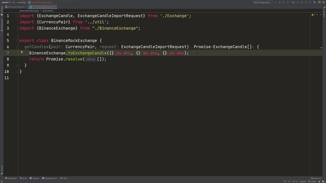Collapse the import block fold marker on line 1
The image size is (326, 183).
point(18,16)
